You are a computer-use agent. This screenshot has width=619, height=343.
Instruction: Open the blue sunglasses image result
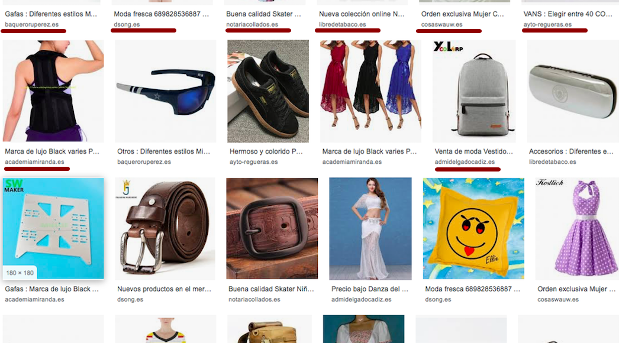point(166,91)
